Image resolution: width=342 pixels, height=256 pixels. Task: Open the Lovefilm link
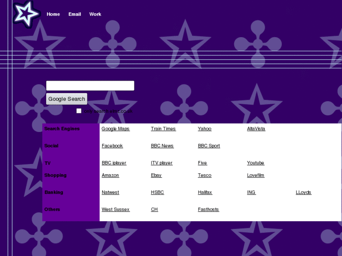pyautogui.click(x=255, y=175)
